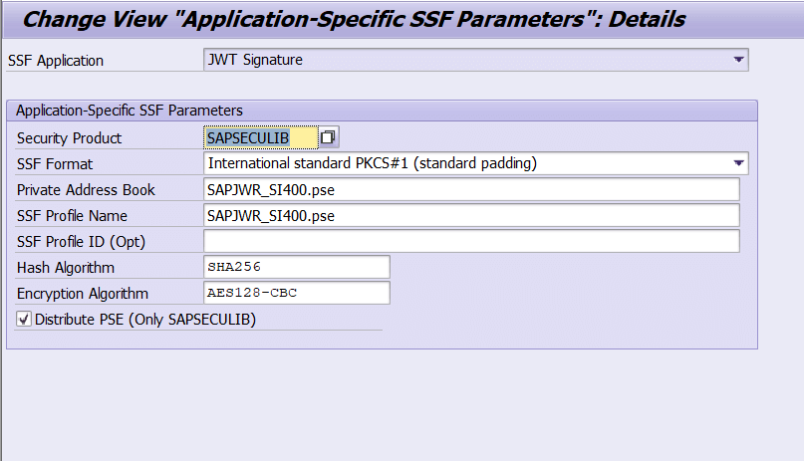Click the 'SSF Application' label
Viewport: 804px width, 461px height.
pyautogui.click(x=56, y=61)
